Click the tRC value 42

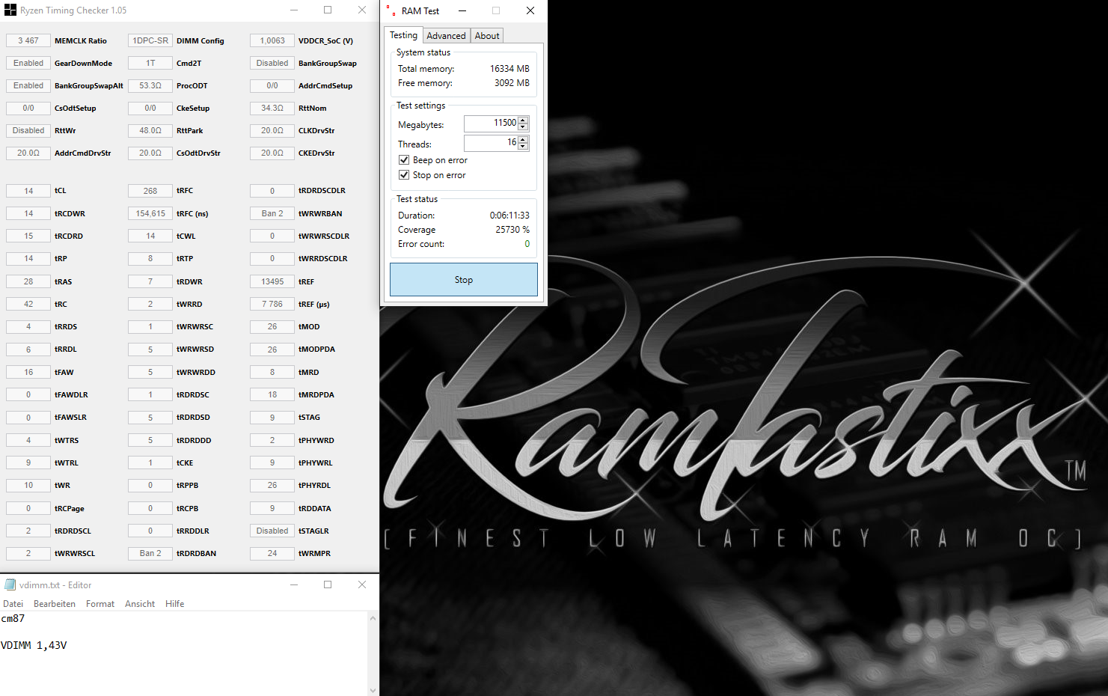coord(28,305)
